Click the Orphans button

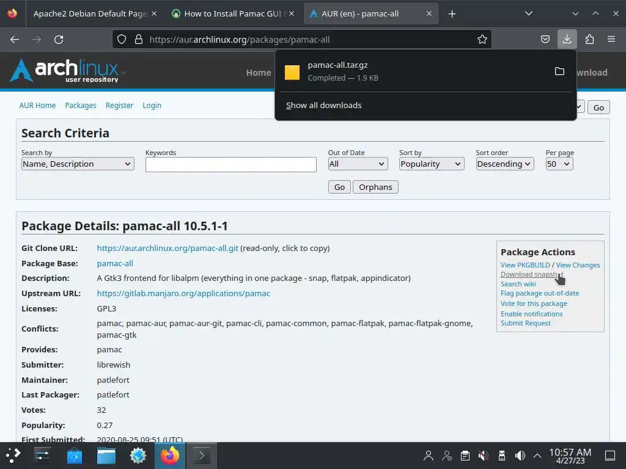tap(375, 187)
